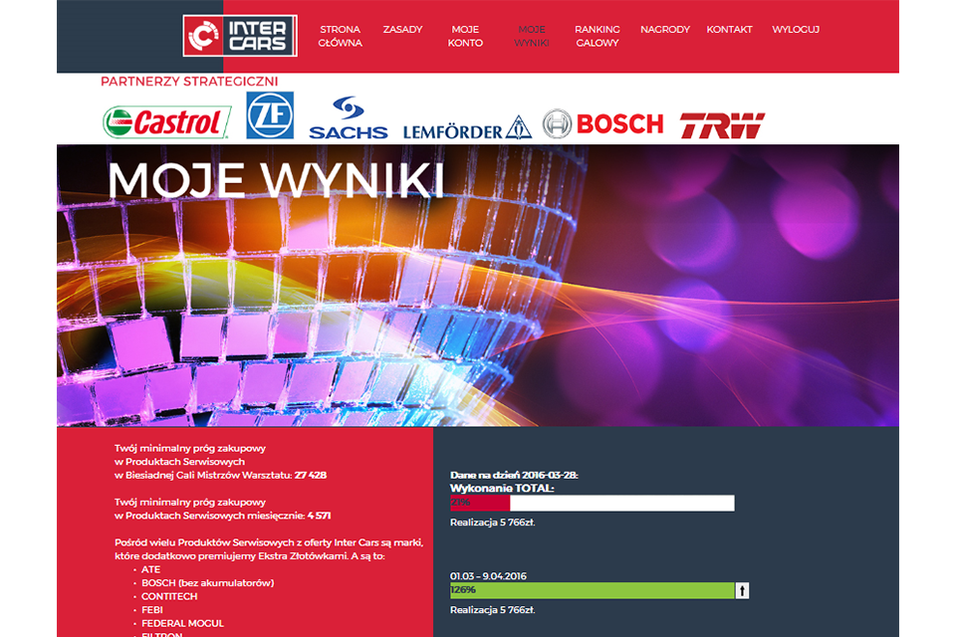
Task: Open Moje Konto page
Action: [x=465, y=36]
